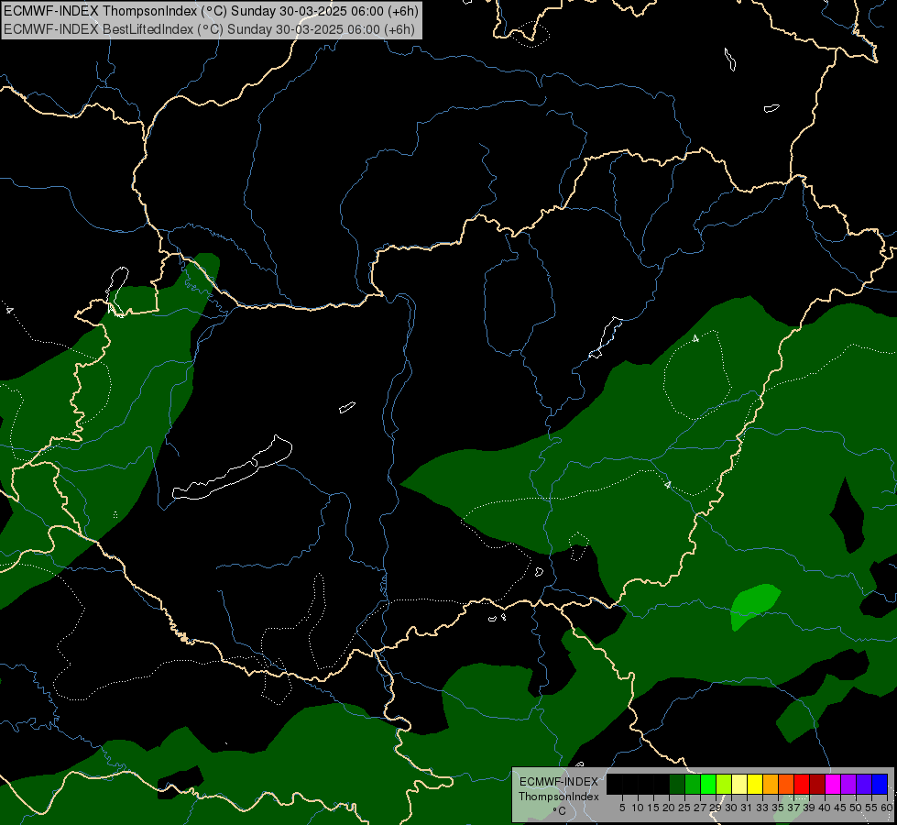Click the legend tick value 29

716,808
